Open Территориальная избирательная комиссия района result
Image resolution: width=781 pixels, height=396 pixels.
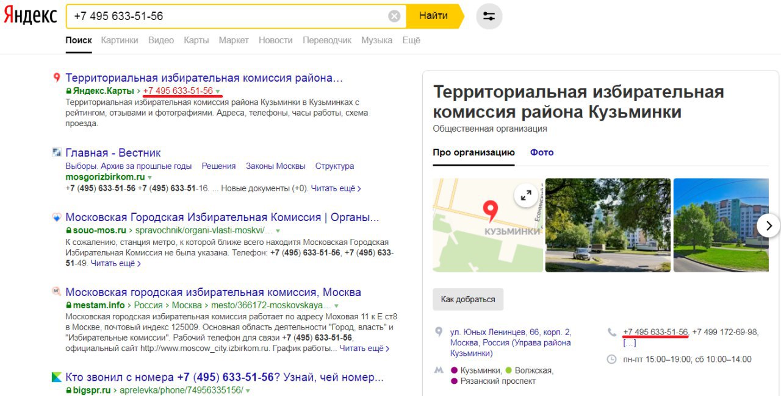(204, 78)
